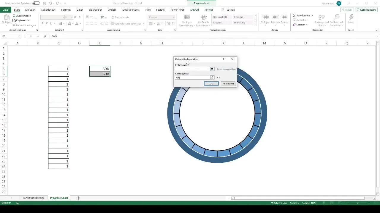Click the save disk icon
Image resolution: width=380 pixels, height=213 pixels.
tap(44, 3)
